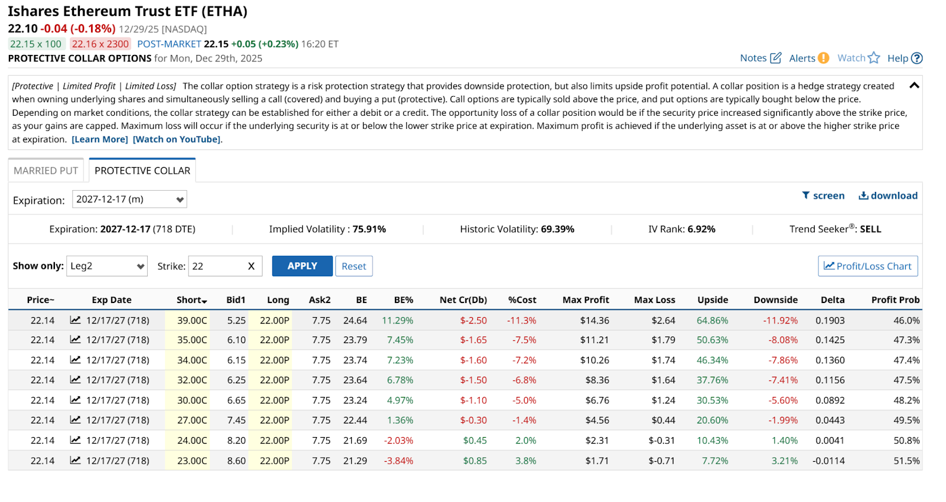Open chart icon for 23.00C row
Viewport: 946px width, 502px height.
click(75, 460)
